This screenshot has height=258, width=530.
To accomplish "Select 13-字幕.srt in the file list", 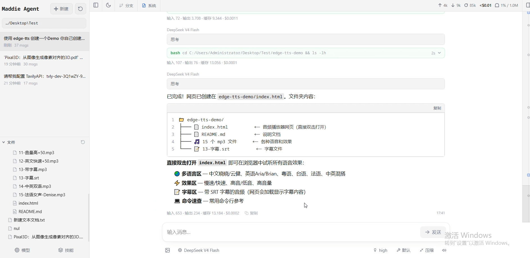I will tap(29, 178).
